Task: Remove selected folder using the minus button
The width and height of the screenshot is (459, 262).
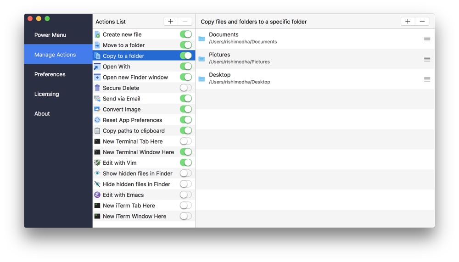Action: coord(422,22)
